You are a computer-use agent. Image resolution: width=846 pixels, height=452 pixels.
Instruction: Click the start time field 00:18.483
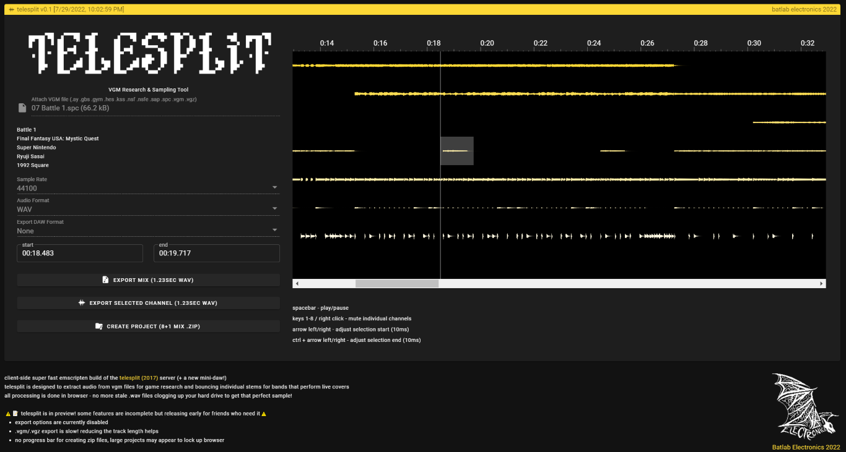[80, 254]
